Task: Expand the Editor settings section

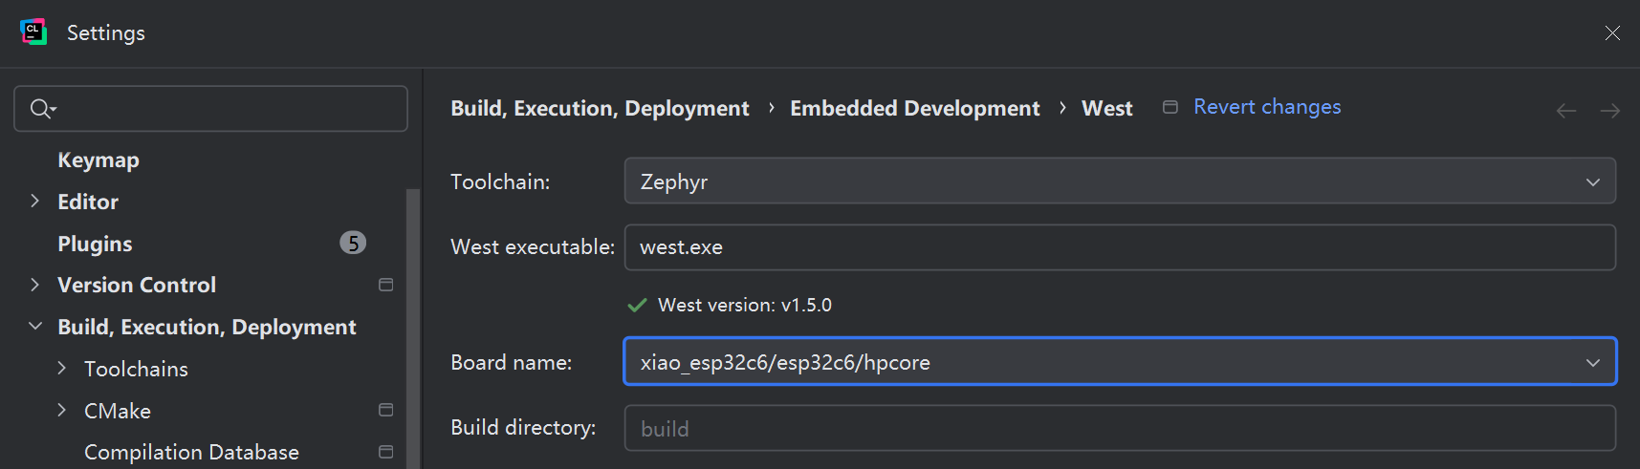Action: coord(35,202)
